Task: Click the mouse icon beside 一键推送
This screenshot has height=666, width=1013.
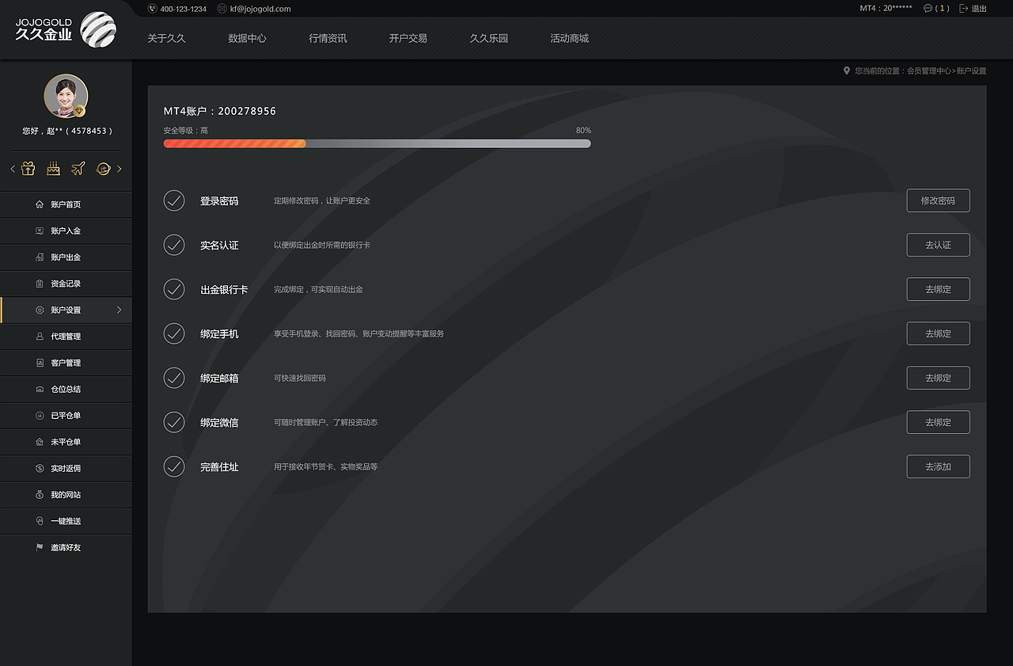Action: [40, 521]
